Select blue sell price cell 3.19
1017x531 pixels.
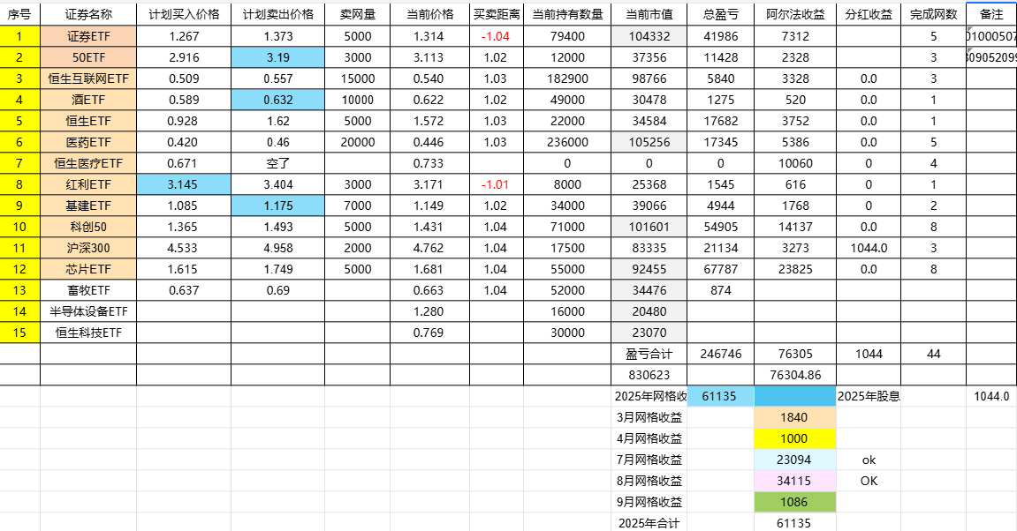(x=277, y=57)
